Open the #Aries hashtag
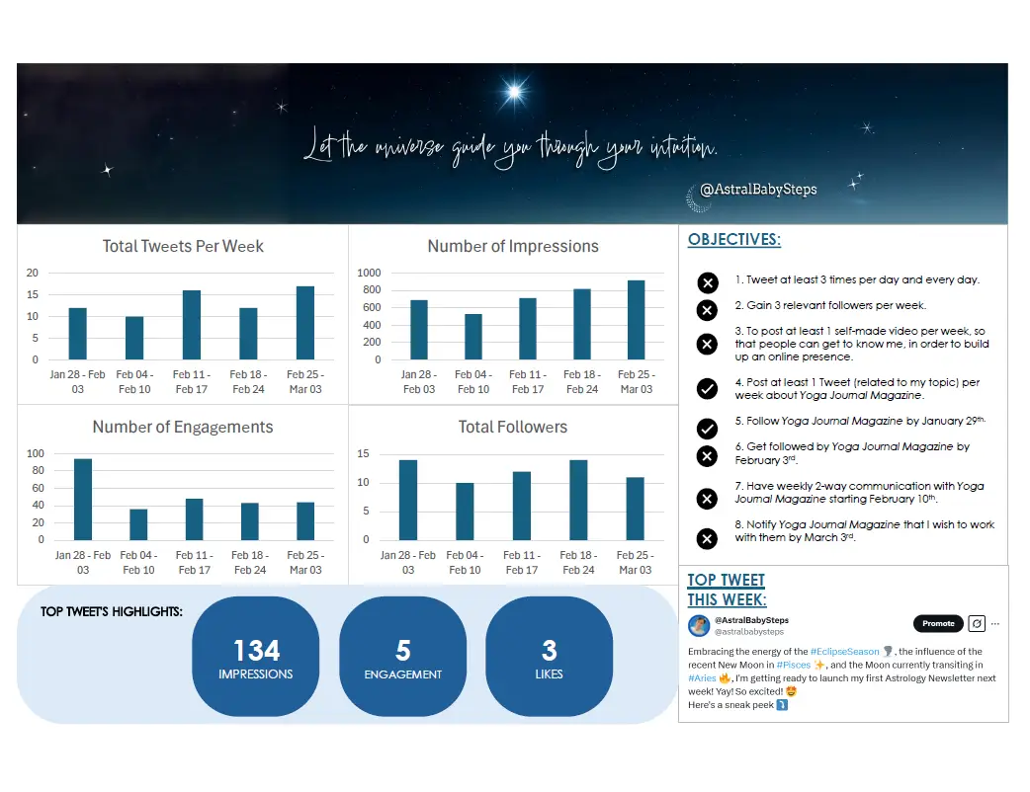 702,678
